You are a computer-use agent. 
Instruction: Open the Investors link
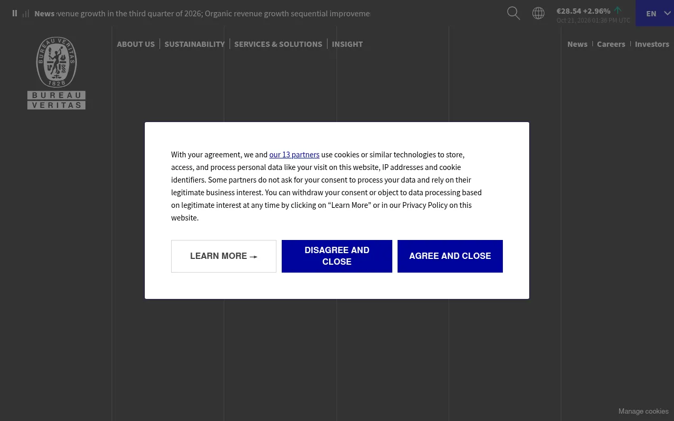[652, 44]
